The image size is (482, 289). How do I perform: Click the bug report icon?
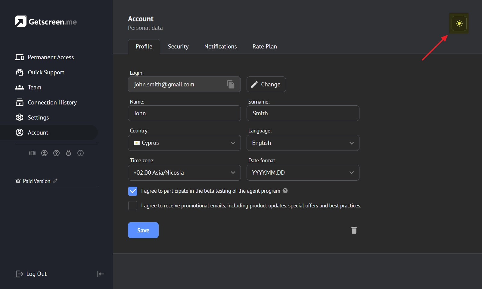tap(68, 153)
